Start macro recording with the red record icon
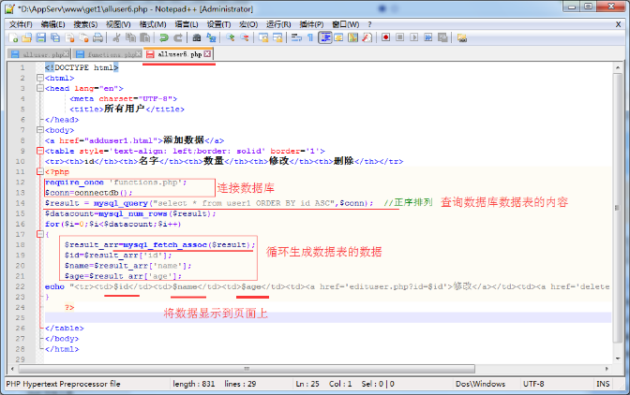Screen dimensions: 630x395 385,37
